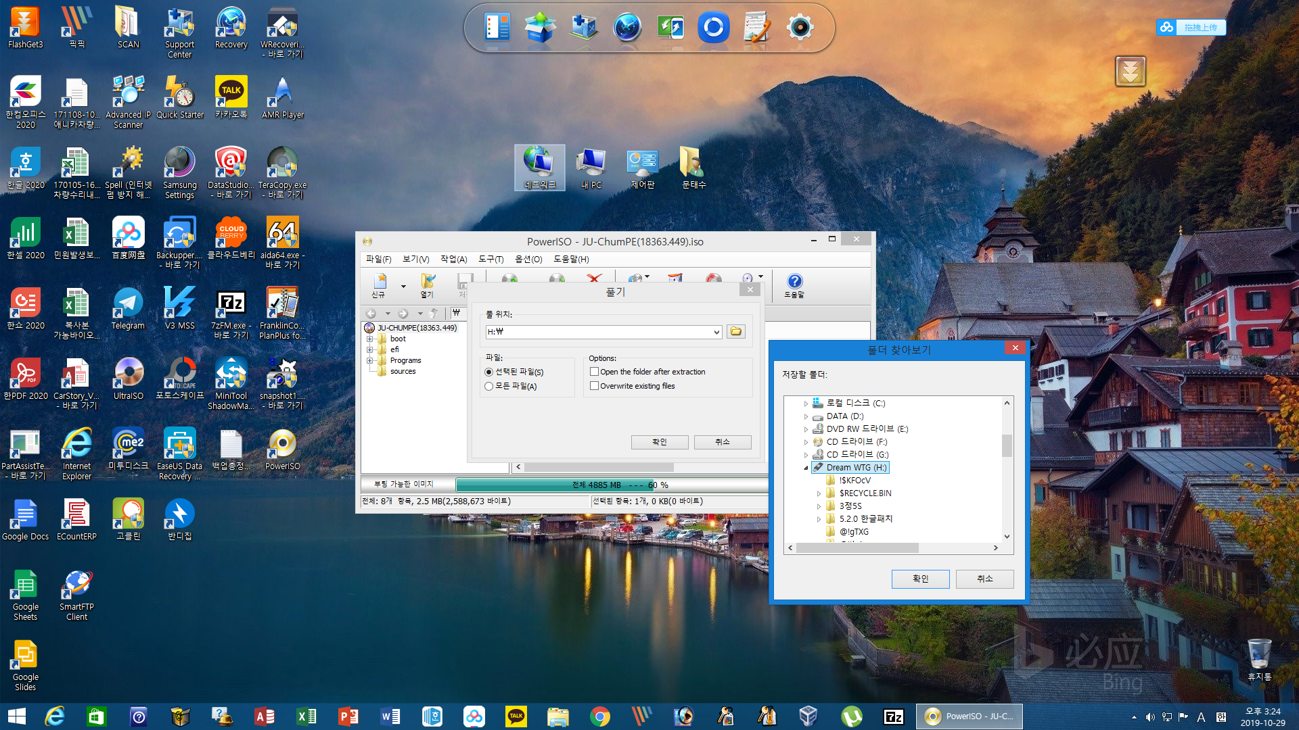Open KakaoTalk desktop shortcut
The height and width of the screenshot is (730, 1299).
tap(231, 98)
